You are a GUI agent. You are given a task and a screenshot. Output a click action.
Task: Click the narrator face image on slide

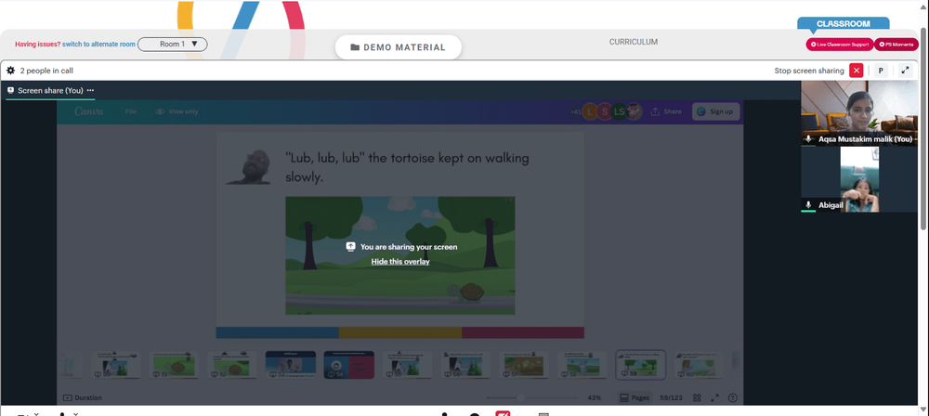click(x=249, y=167)
